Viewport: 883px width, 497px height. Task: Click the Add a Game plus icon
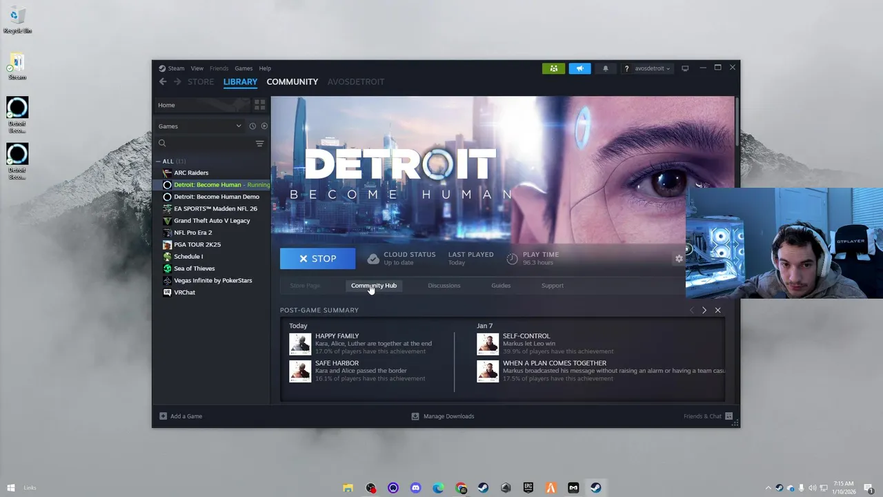[163, 416]
